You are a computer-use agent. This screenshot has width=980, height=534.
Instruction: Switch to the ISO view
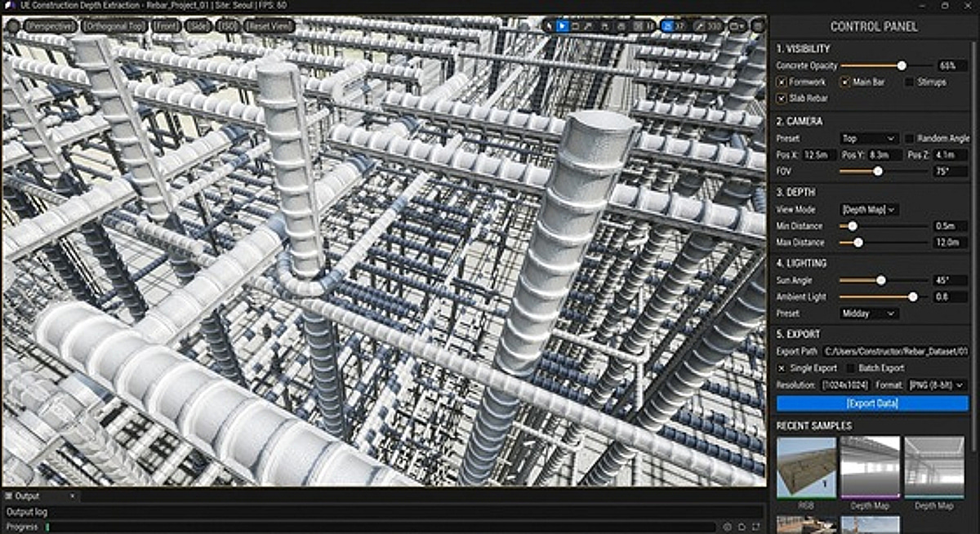click(x=228, y=26)
